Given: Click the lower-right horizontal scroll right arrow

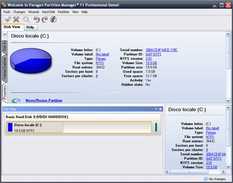Looking at the screenshot, I should point(223,172).
